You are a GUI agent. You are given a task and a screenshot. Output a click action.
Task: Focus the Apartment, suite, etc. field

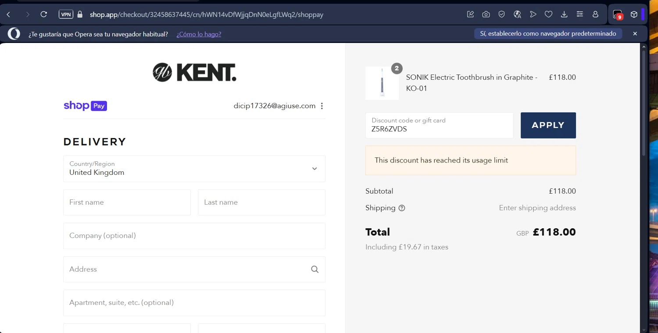194,303
